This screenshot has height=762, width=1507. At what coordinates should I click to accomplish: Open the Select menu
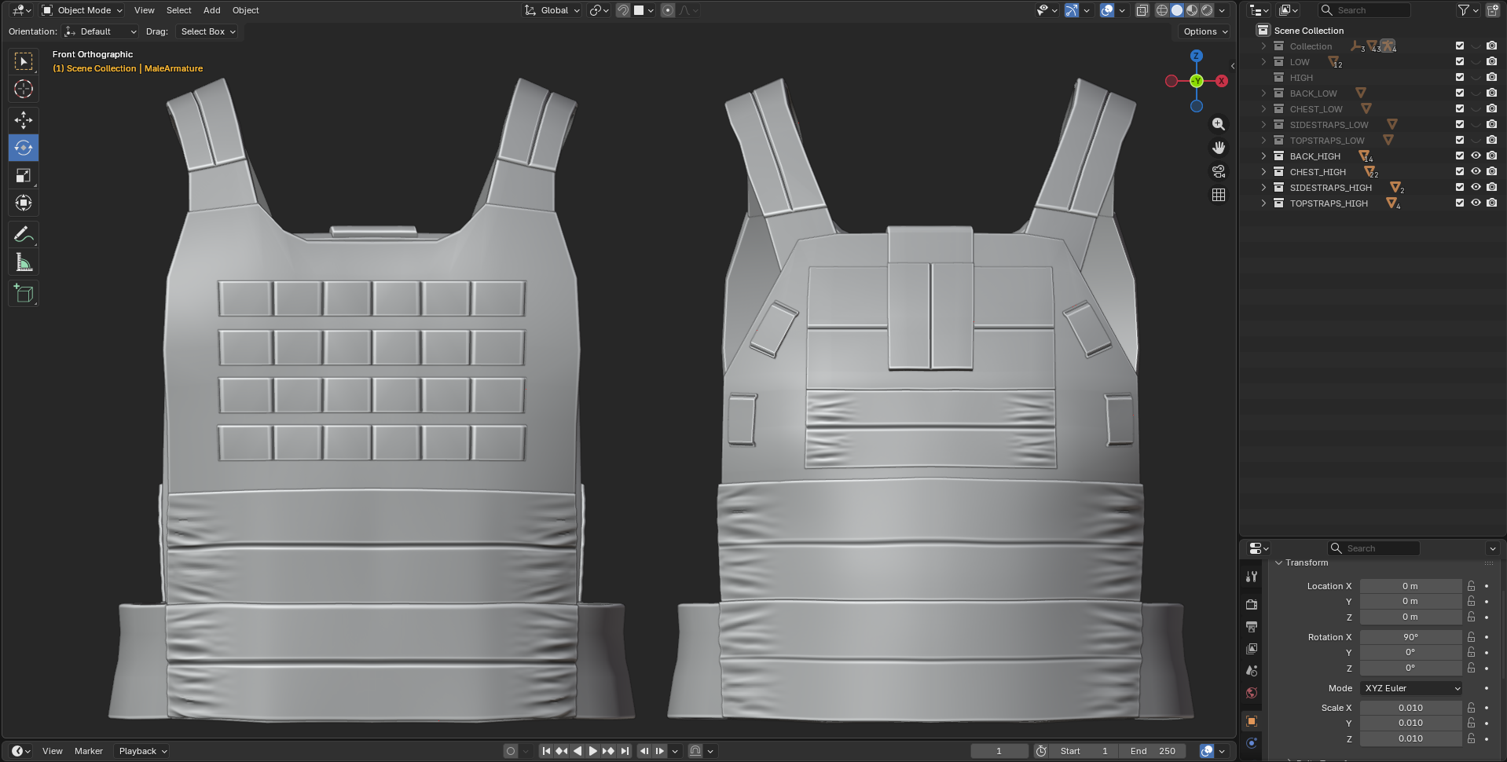pyautogui.click(x=178, y=10)
